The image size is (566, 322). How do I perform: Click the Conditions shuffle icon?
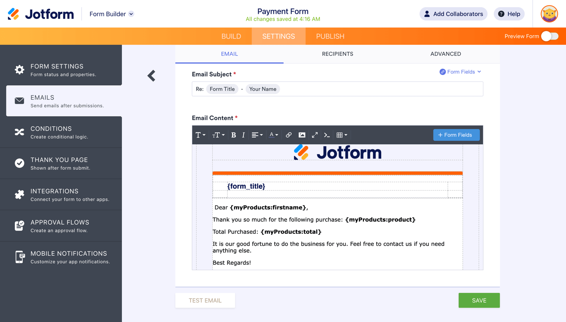[19, 132]
